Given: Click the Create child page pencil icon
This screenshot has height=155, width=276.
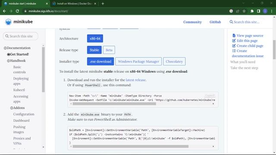Looking at the screenshot, I should tap(234, 46).
